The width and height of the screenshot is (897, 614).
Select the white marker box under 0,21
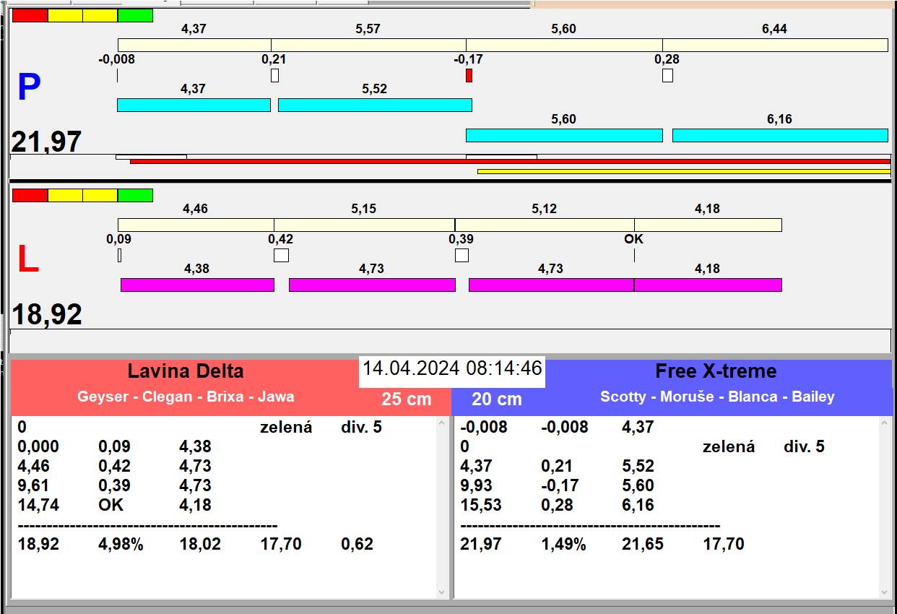[274, 75]
